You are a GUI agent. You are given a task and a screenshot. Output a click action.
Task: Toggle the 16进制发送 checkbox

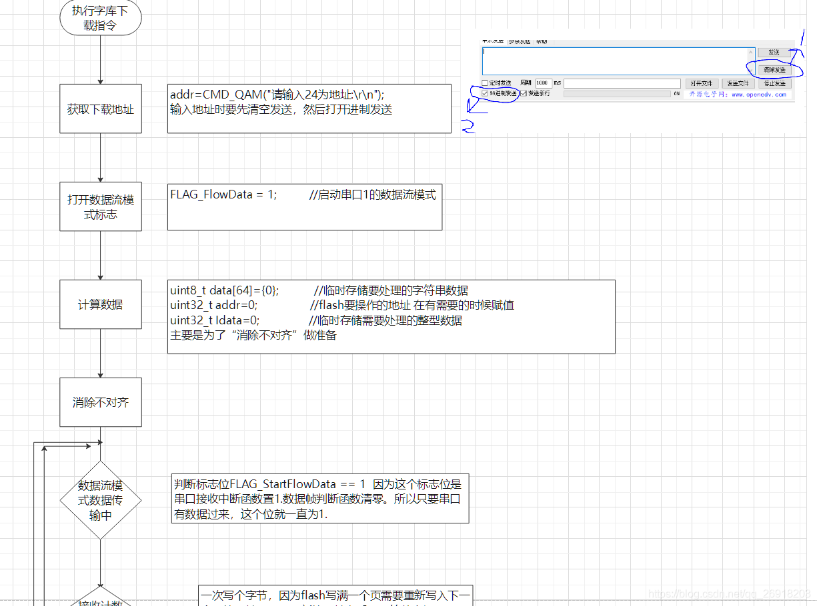485,93
